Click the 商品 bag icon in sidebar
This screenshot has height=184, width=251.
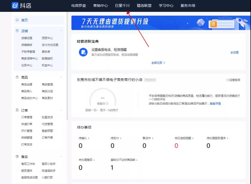pos(17,77)
